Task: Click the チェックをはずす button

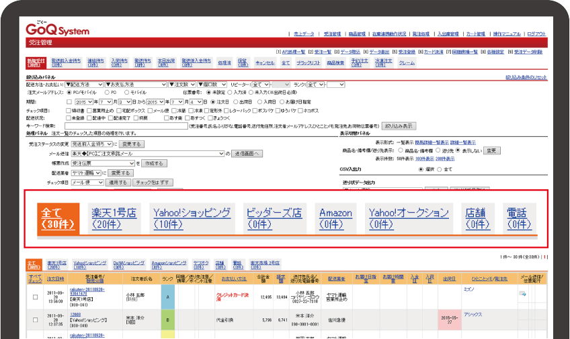Action: (x=153, y=183)
